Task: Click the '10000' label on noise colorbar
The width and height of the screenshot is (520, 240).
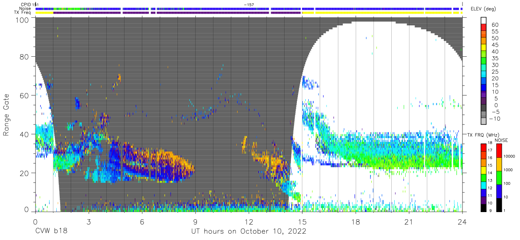Action: point(509,156)
